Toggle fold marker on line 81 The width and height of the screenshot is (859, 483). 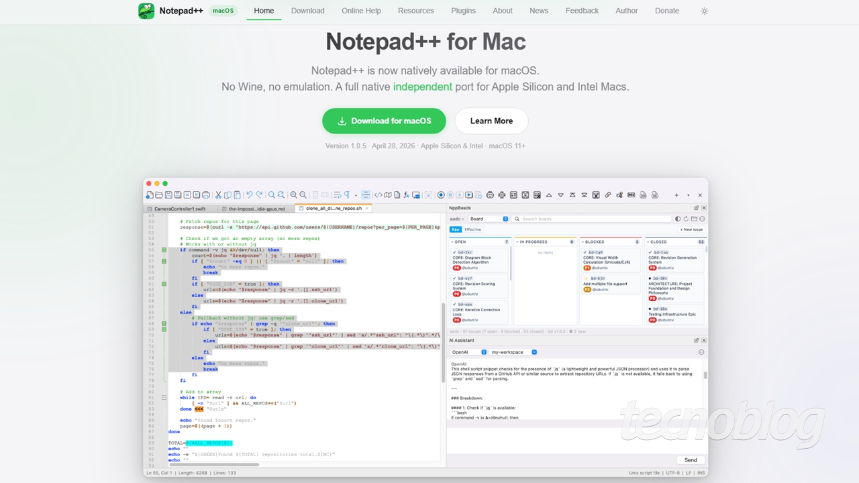tap(164, 397)
